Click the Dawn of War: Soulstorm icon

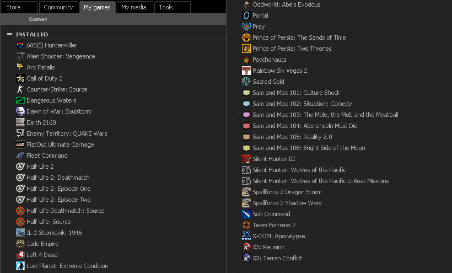(20, 111)
